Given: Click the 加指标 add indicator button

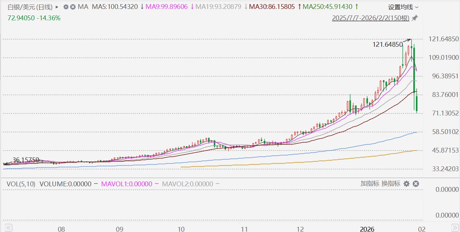Looking at the screenshot, I should (370, 184).
